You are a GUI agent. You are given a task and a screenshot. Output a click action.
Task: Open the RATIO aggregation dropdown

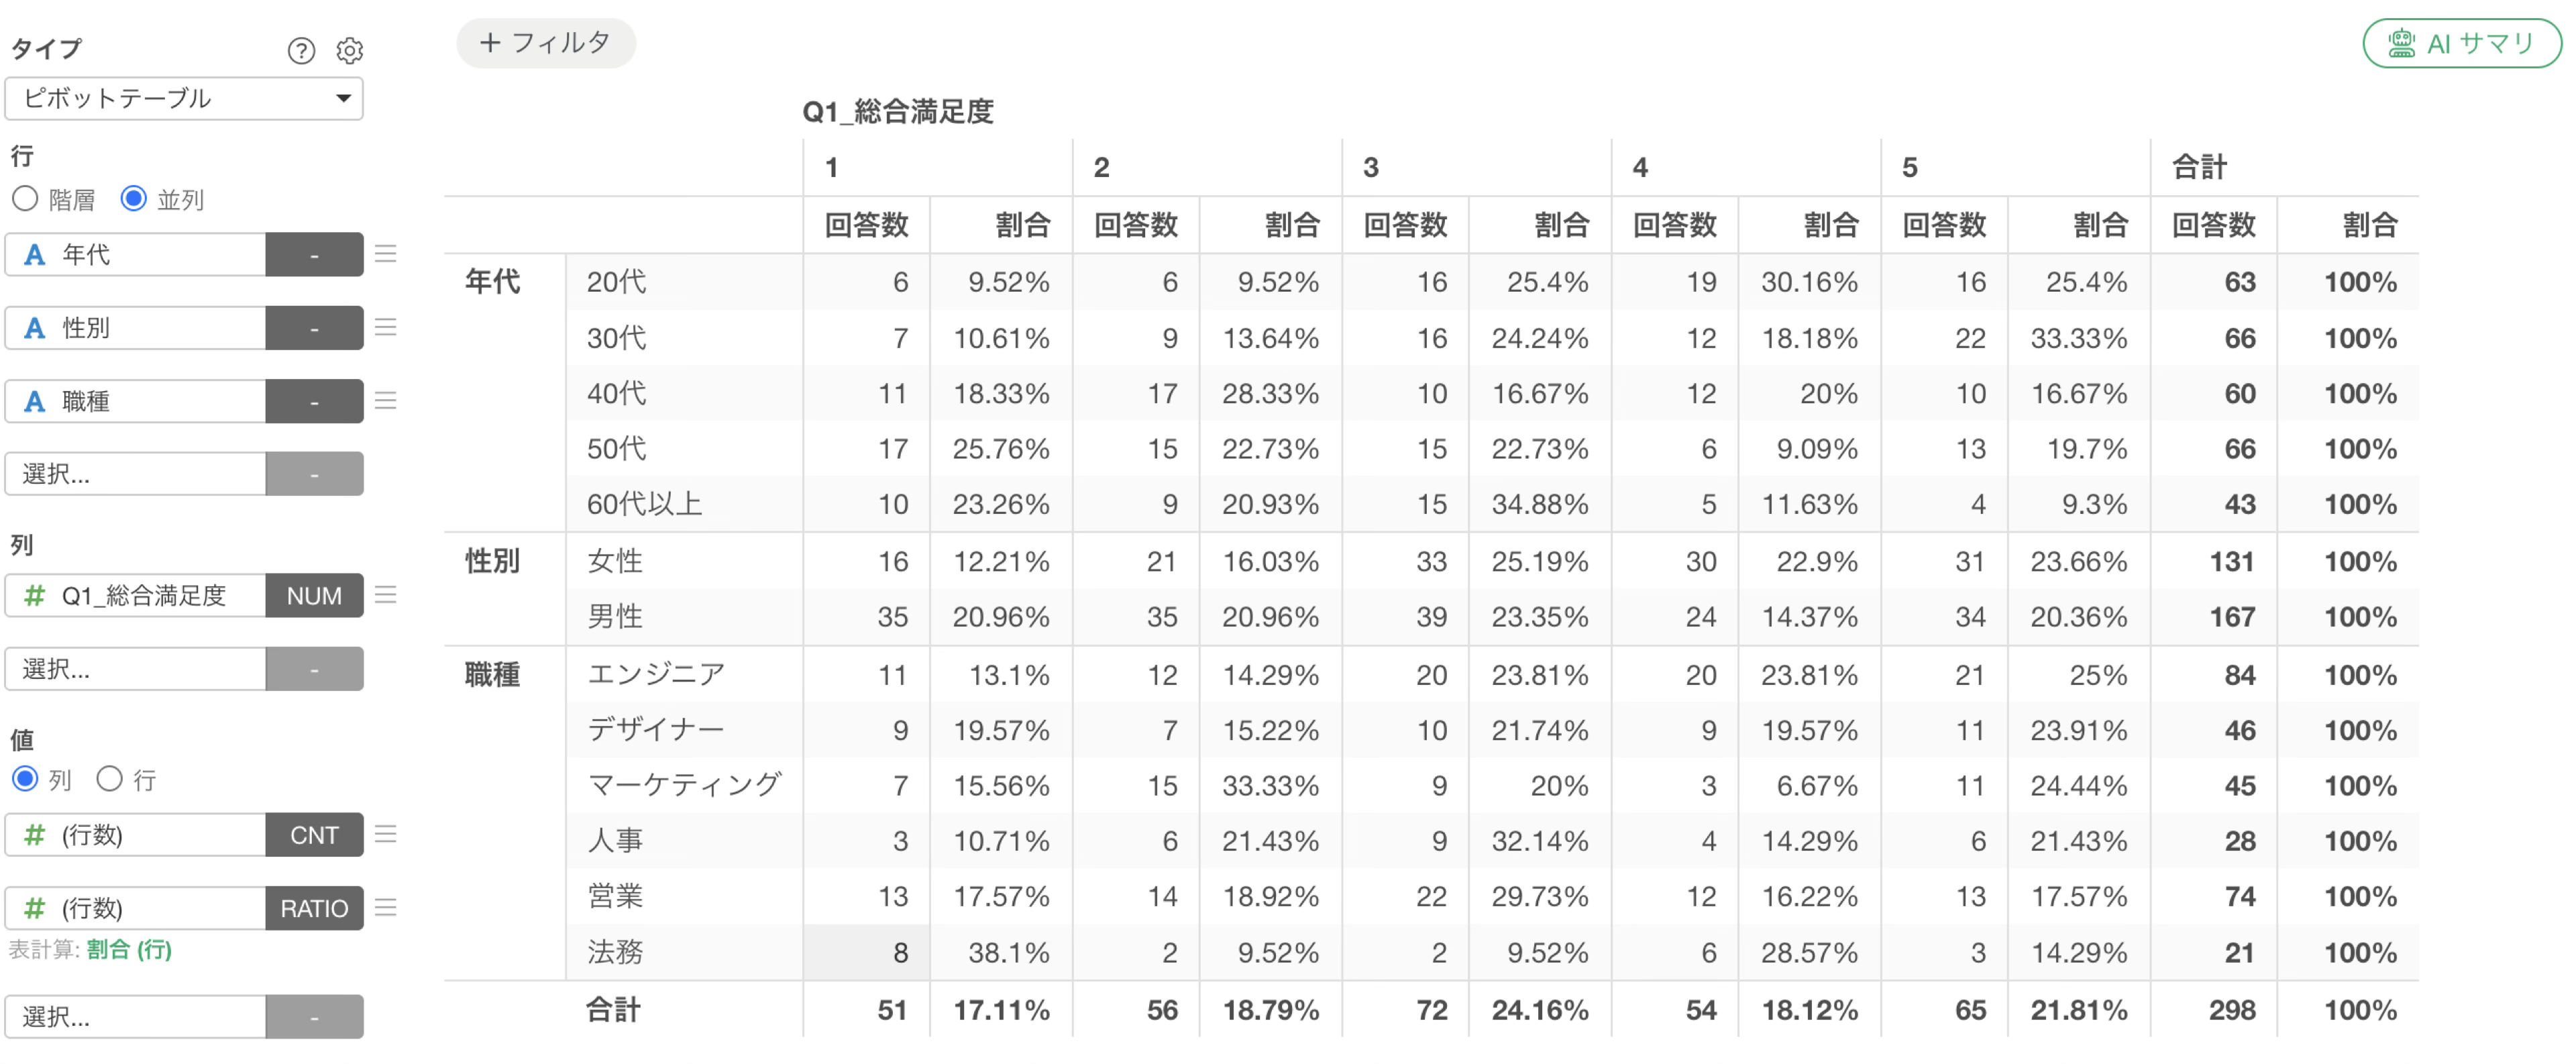pyautogui.click(x=314, y=908)
